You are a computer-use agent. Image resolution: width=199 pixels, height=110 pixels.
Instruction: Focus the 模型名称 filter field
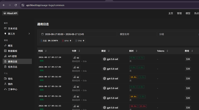click(137, 34)
